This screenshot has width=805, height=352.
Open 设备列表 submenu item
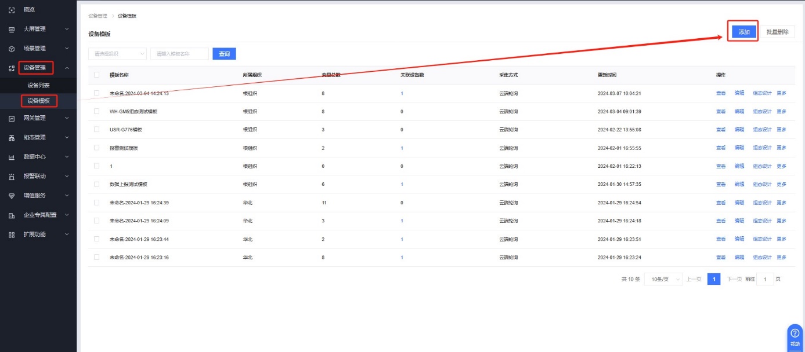tap(39, 86)
